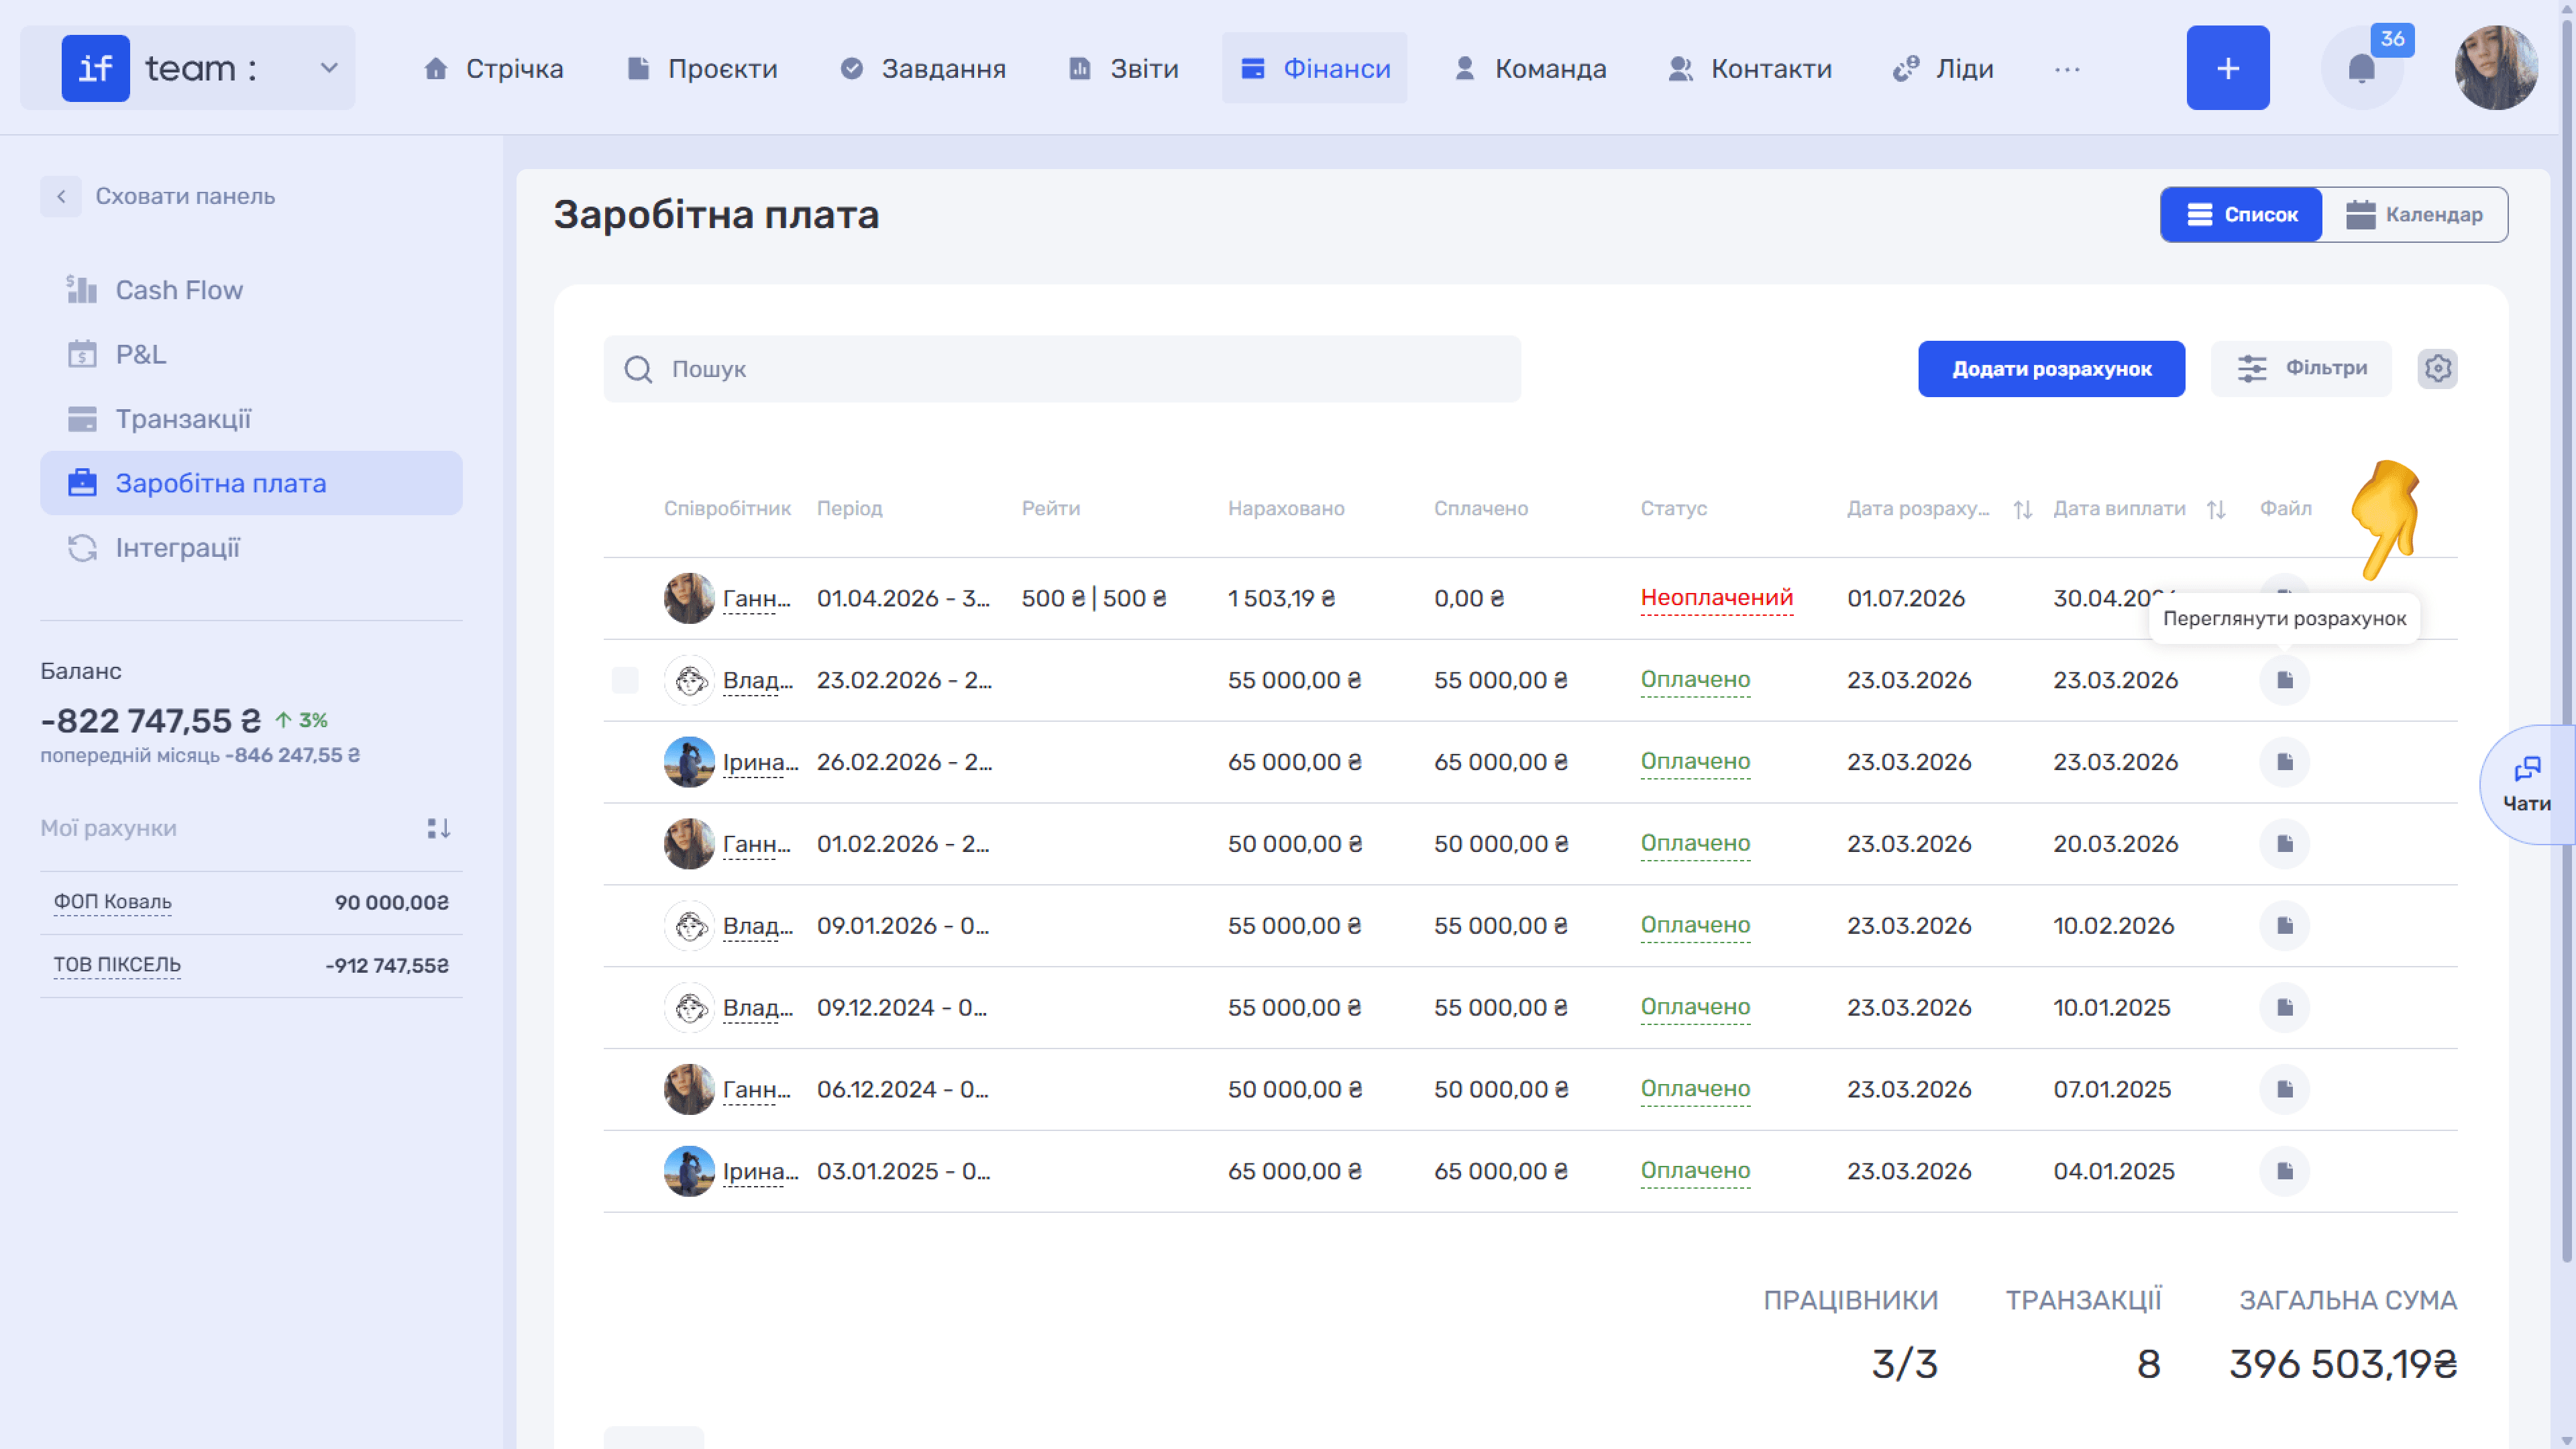
Task: Open the ФОП Коваль account link
Action: [x=113, y=902]
